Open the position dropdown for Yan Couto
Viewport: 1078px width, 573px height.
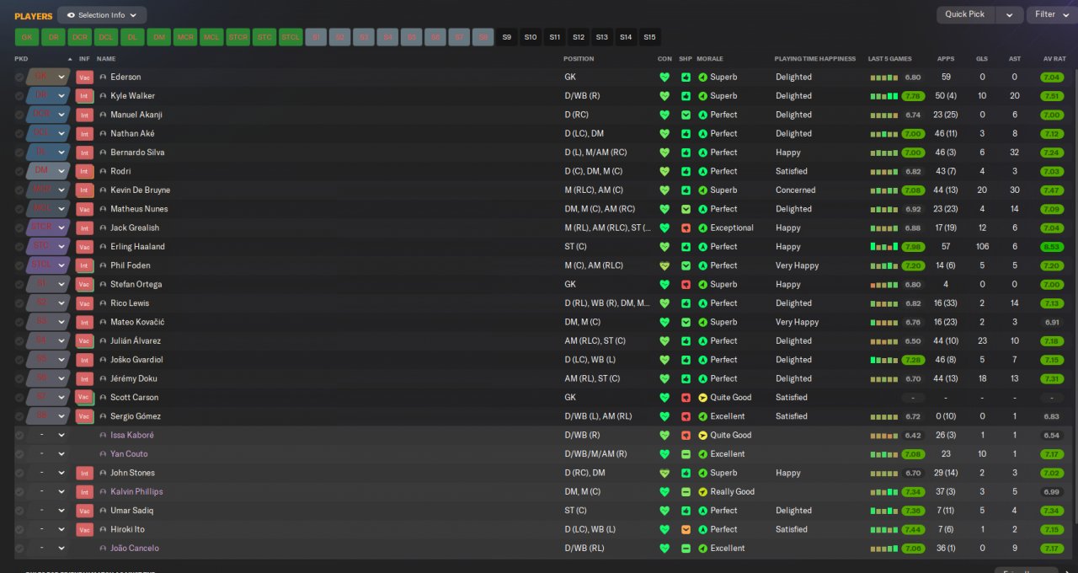point(61,454)
